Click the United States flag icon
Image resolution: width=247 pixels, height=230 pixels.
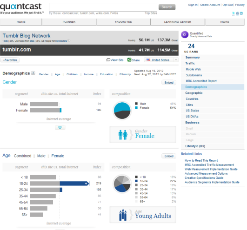[x=148, y=60]
